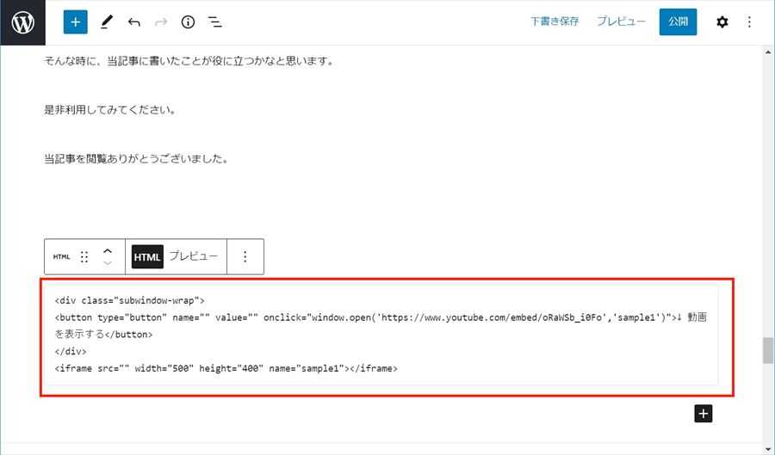Screen dimensions: 775x455
Task: Open the list view outline icon
Action: 215,22
